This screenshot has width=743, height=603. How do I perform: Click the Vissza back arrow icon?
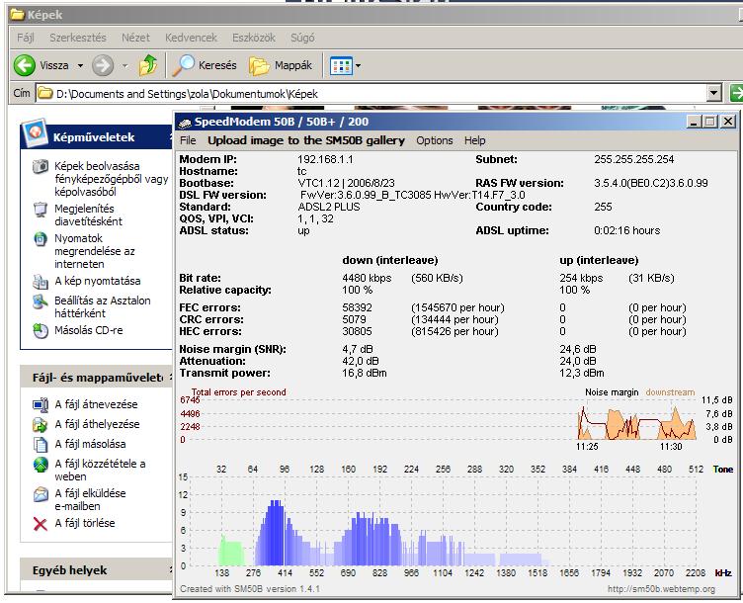coord(24,65)
